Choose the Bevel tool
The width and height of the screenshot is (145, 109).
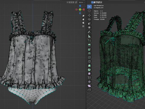point(89,54)
